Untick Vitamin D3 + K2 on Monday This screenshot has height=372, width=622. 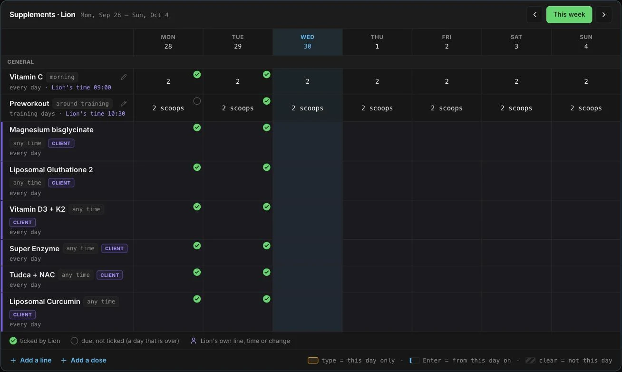click(x=197, y=206)
